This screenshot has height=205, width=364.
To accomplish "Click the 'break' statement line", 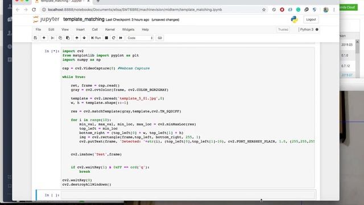I will click(x=85, y=171).
